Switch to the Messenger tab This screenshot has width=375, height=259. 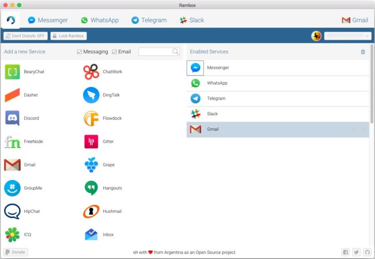point(48,20)
